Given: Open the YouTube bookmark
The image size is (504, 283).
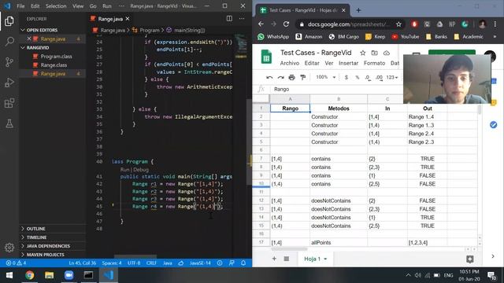Looking at the screenshot, I should click(406, 37).
